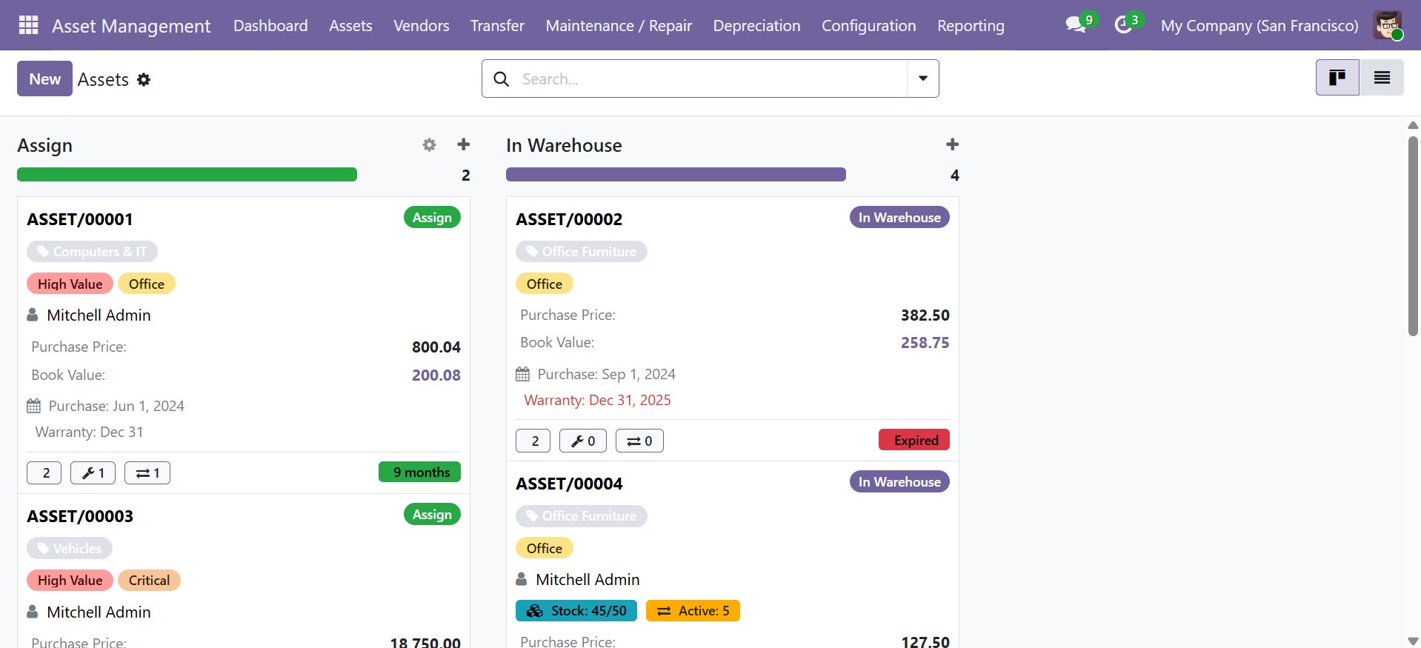Open the Assets menu

click(350, 25)
